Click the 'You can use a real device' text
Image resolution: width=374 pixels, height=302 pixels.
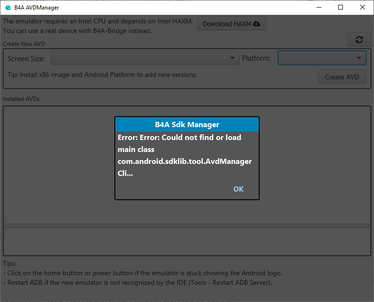point(77,31)
